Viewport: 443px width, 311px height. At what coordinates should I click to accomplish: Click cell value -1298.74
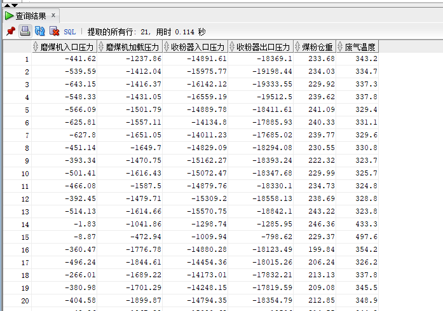click(209, 224)
